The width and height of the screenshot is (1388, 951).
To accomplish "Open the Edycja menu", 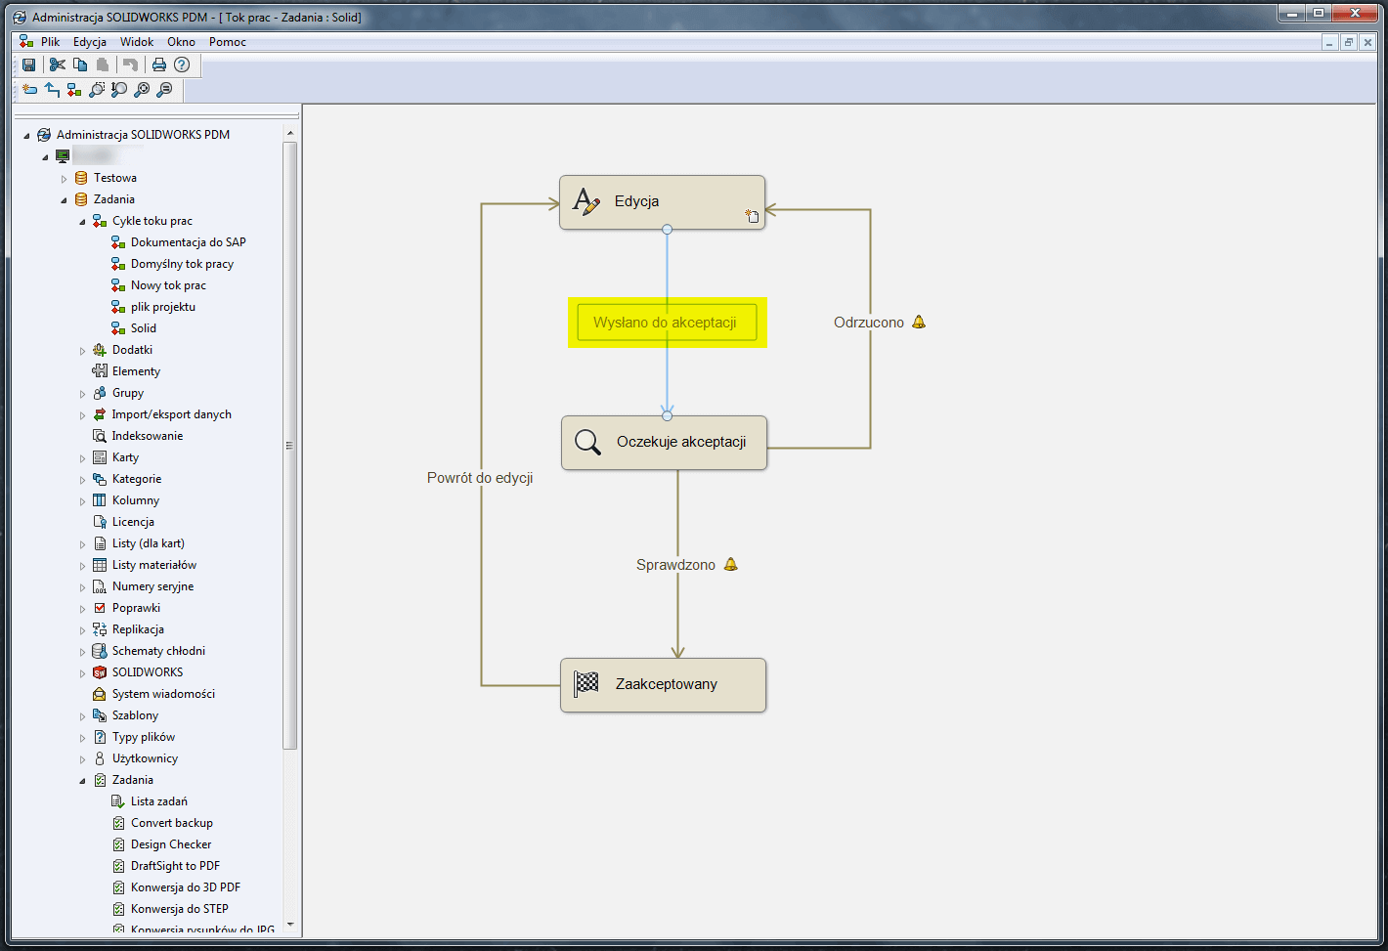I will tap(89, 41).
